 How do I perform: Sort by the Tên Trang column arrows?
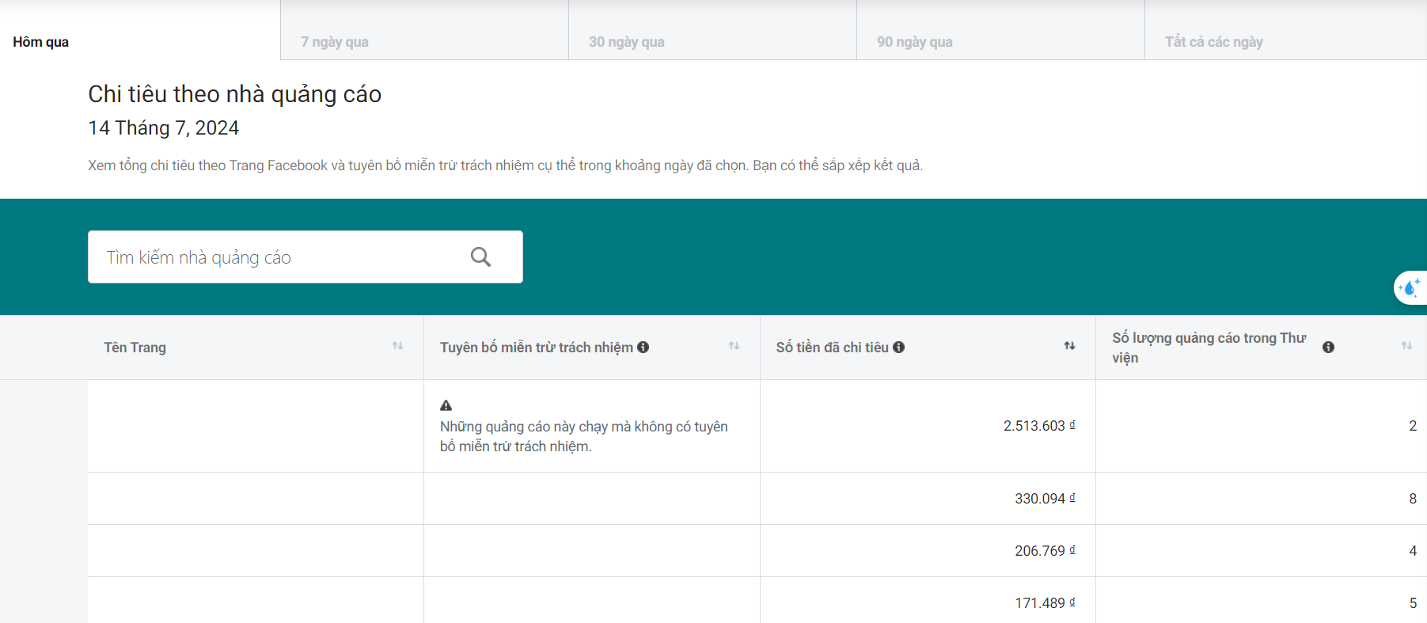(397, 346)
